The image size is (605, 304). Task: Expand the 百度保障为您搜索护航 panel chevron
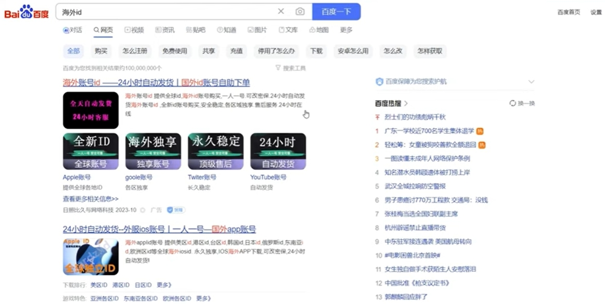coord(531,81)
